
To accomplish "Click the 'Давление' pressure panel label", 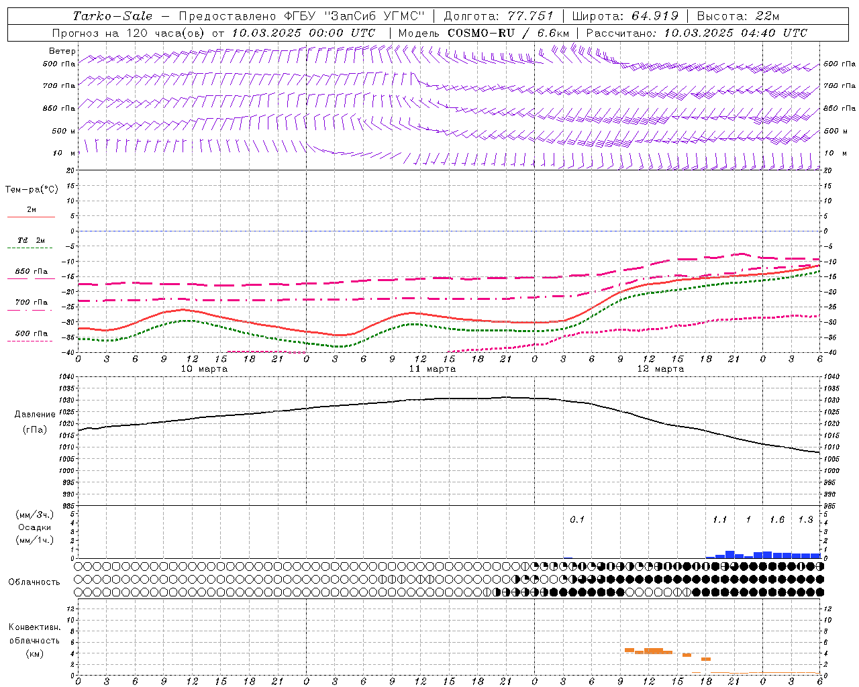I will pyautogui.click(x=35, y=415).
